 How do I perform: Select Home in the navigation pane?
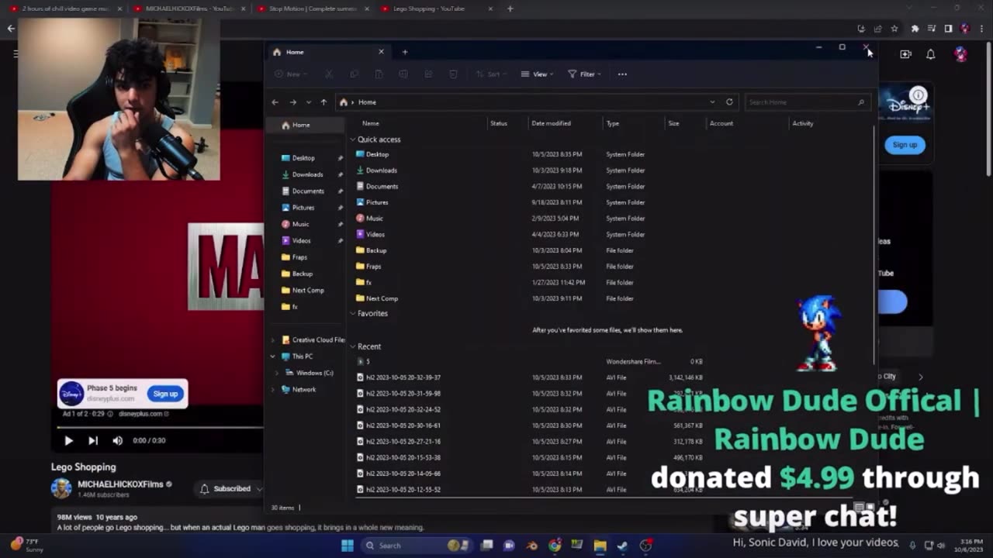point(301,125)
